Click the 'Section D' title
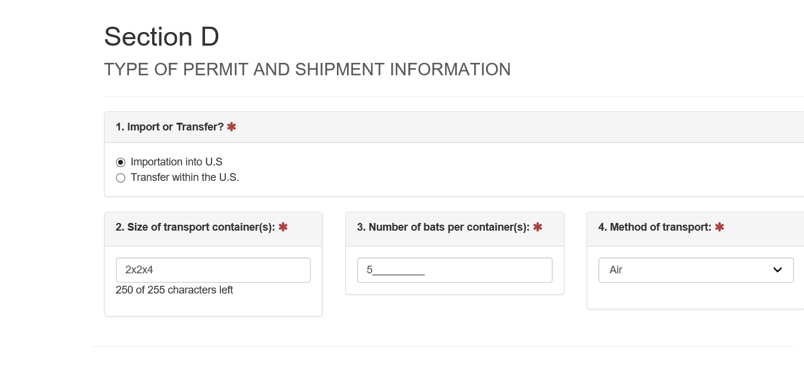Screen dimensions: 804x370 [162, 37]
